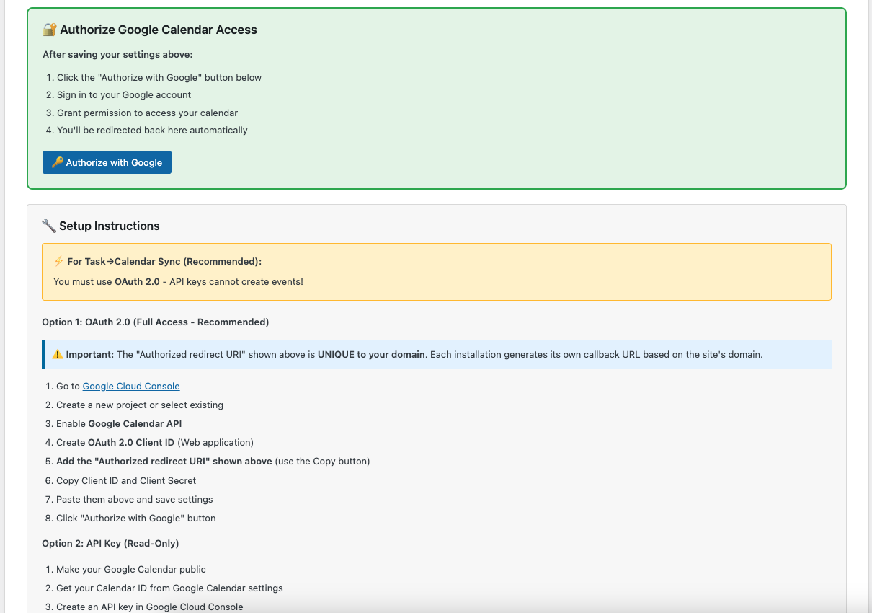872x613 pixels.
Task: Click the lightning bolt icon in the sync notice
Action: 59,261
